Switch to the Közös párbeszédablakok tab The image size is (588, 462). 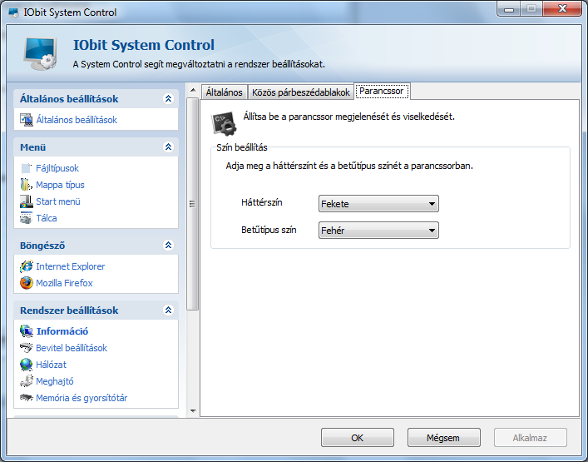[x=301, y=92]
